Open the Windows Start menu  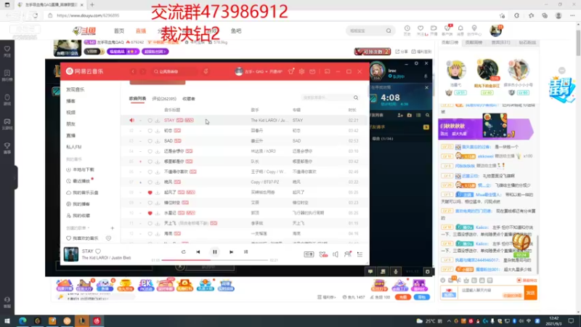coord(7,321)
